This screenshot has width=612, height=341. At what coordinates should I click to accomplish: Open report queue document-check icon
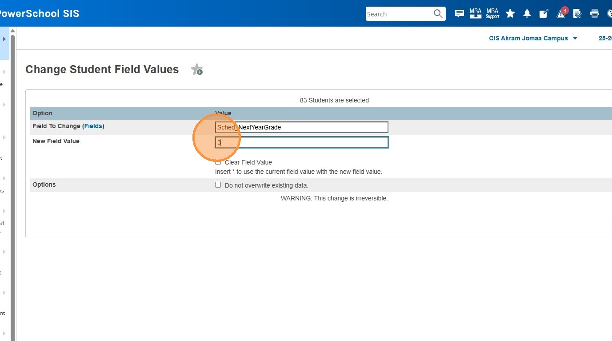tap(578, 14)
